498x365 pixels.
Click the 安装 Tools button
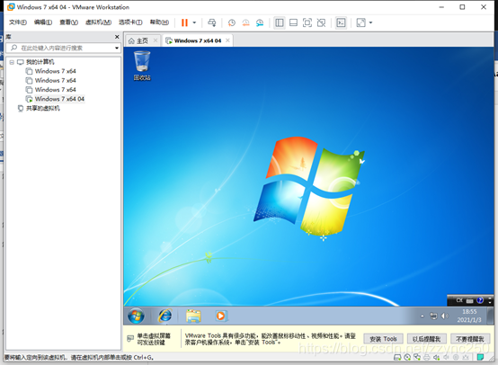click(x=383, y=339)
